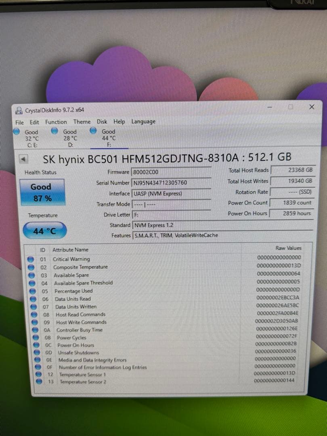Click status icon for Media and Data Integrity Errors
The image size is (327, 436).
tap(38, 360)
